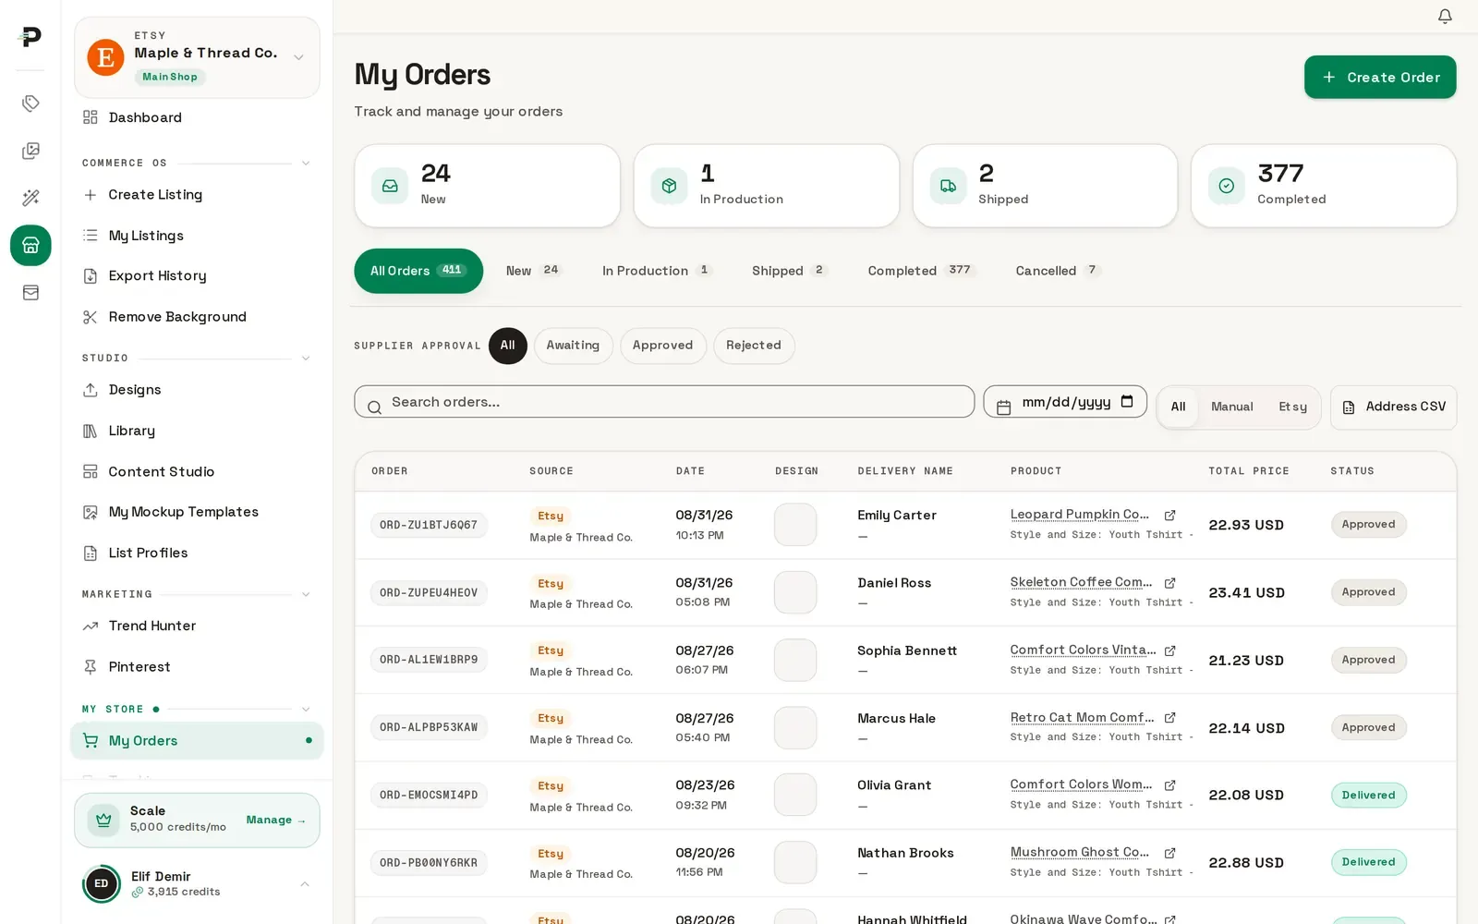Click the New orders inbox icon
This screenshot has height=924, width=1478.
click(x=390, y=186)
